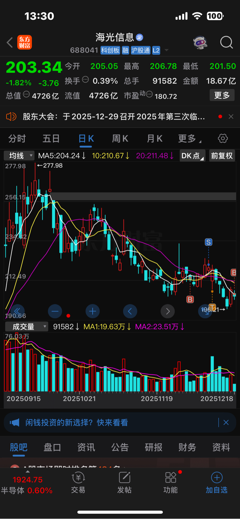Zoom out chart with minus button
The image size is (240, 519).
(x=55, y=311)
